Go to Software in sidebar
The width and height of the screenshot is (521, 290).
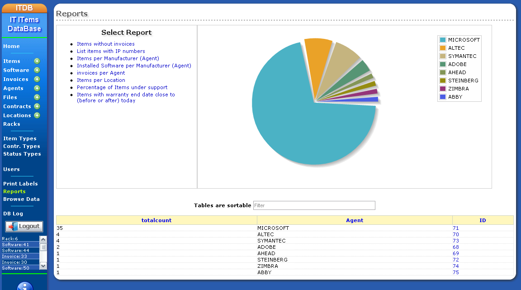pos(16,70)
